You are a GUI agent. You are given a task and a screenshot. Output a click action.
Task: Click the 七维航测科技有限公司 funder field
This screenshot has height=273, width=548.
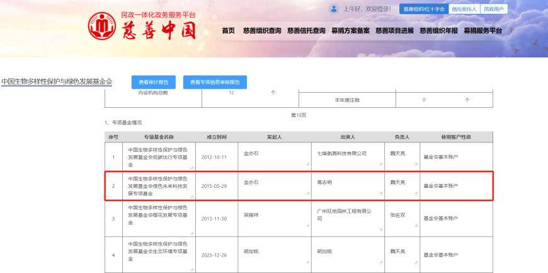point(348,156)
